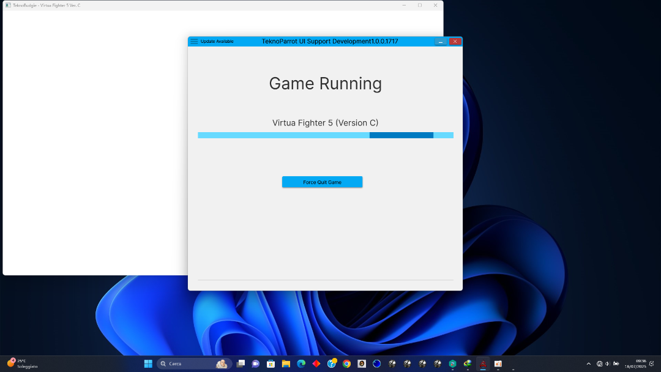661x372 pixels.
Task: Open Teams Chat from taskbar
Action: tap(255, 363)
